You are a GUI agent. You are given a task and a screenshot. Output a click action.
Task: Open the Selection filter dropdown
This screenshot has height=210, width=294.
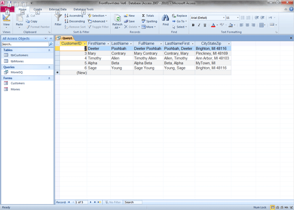tap(97, 16)
